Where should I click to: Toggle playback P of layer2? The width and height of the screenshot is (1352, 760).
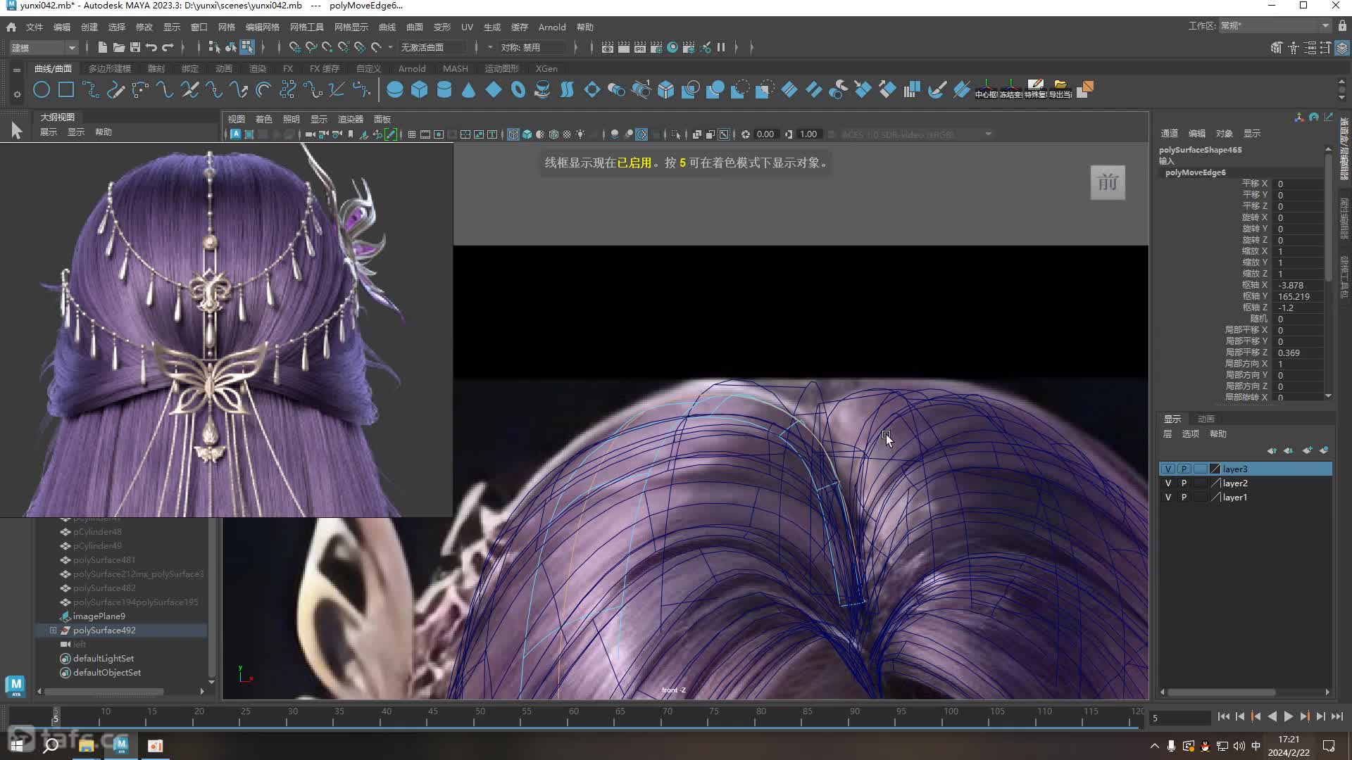point(1184,483)
